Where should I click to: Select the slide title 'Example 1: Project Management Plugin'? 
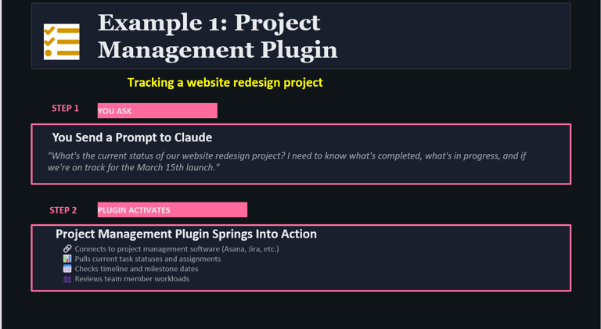(217, 36)
